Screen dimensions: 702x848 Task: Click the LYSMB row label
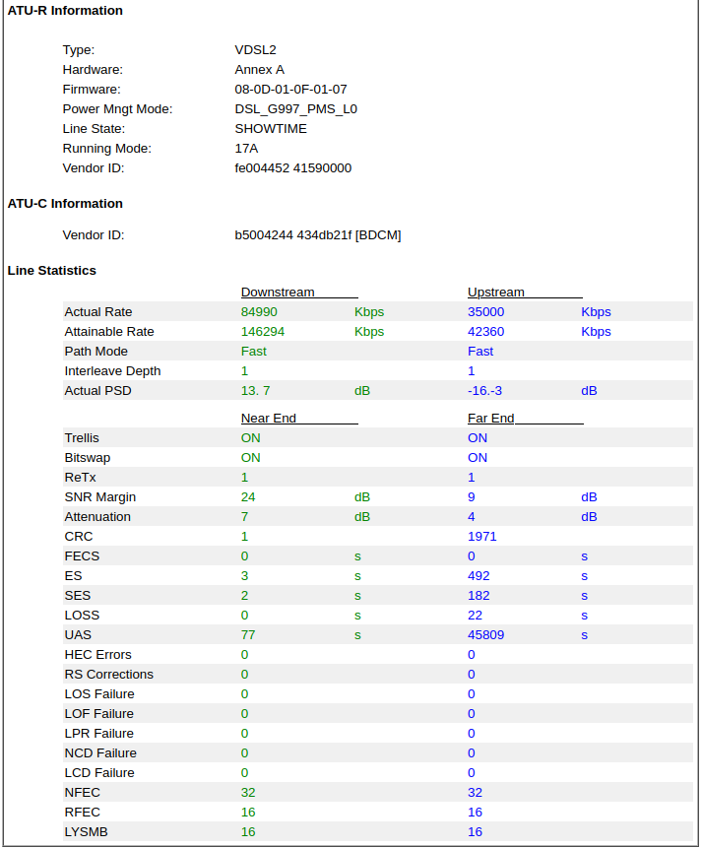[x=86, y=832]
